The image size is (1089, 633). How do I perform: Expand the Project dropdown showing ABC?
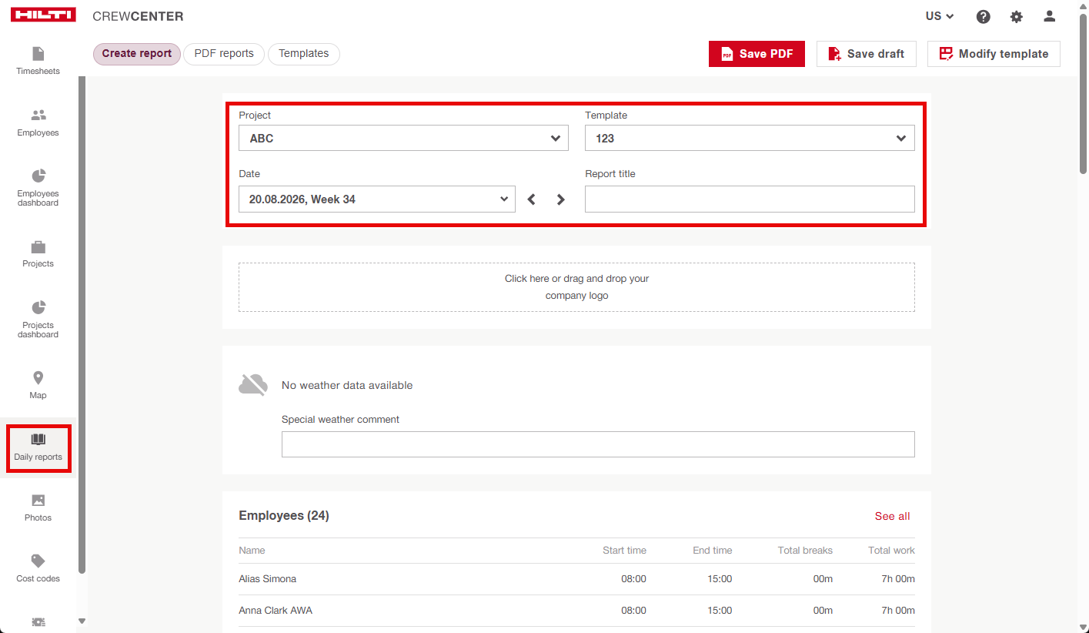pos(403,138)
